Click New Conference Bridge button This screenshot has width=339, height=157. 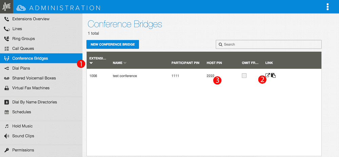click(113, 44)
